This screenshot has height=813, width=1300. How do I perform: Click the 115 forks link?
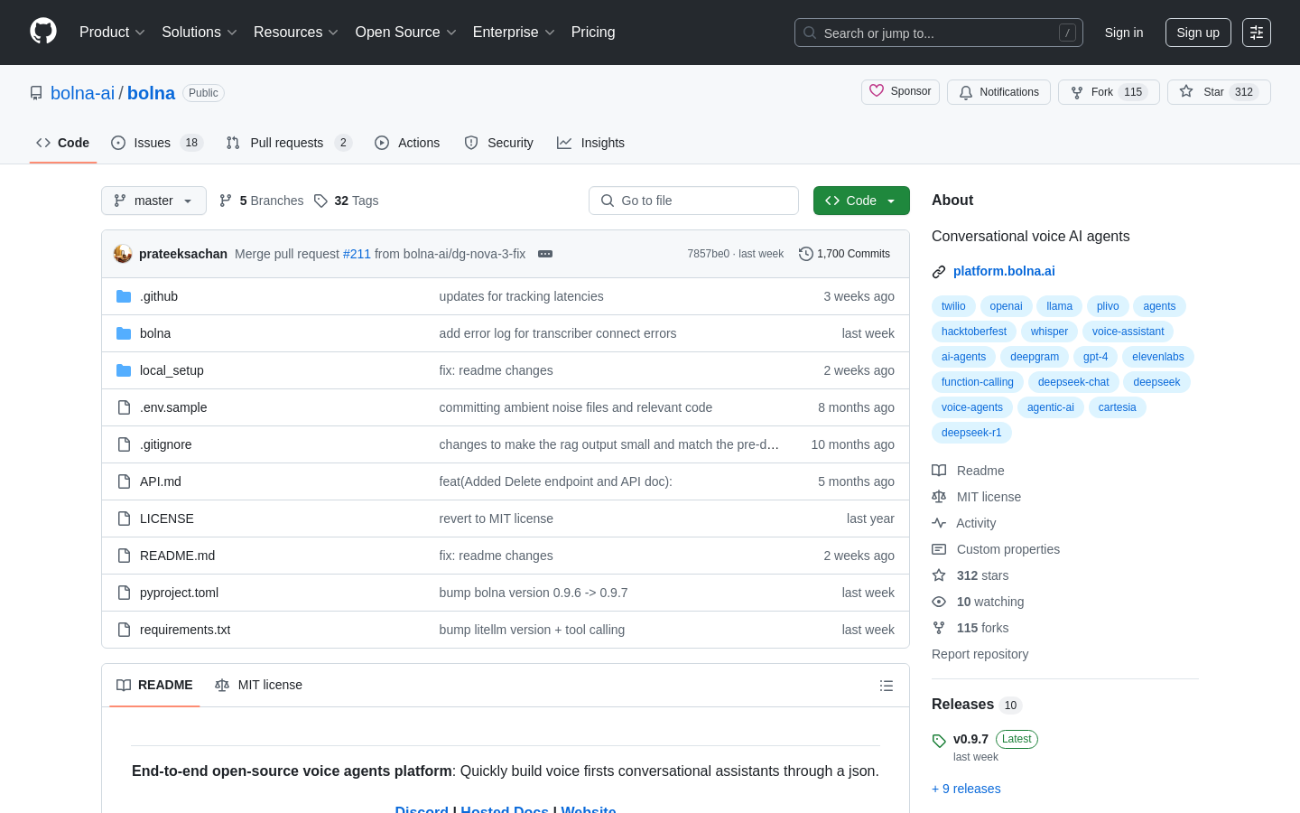pos(970,628)
